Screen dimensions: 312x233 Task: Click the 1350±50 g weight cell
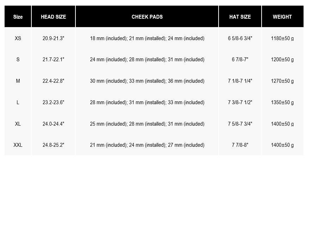pos(282,102)
